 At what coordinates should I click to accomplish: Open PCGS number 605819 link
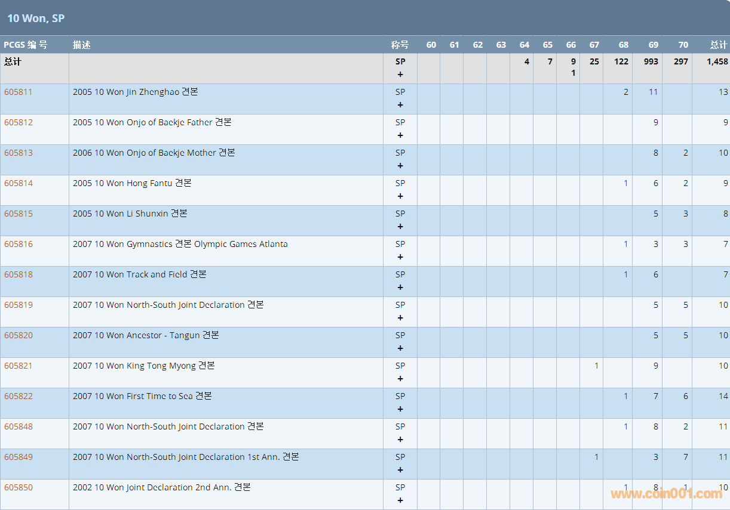point(19,305)
